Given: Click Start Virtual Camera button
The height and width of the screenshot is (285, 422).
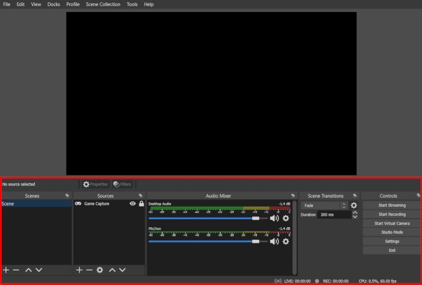Looking at the screenshot, I should pos(392,224).
